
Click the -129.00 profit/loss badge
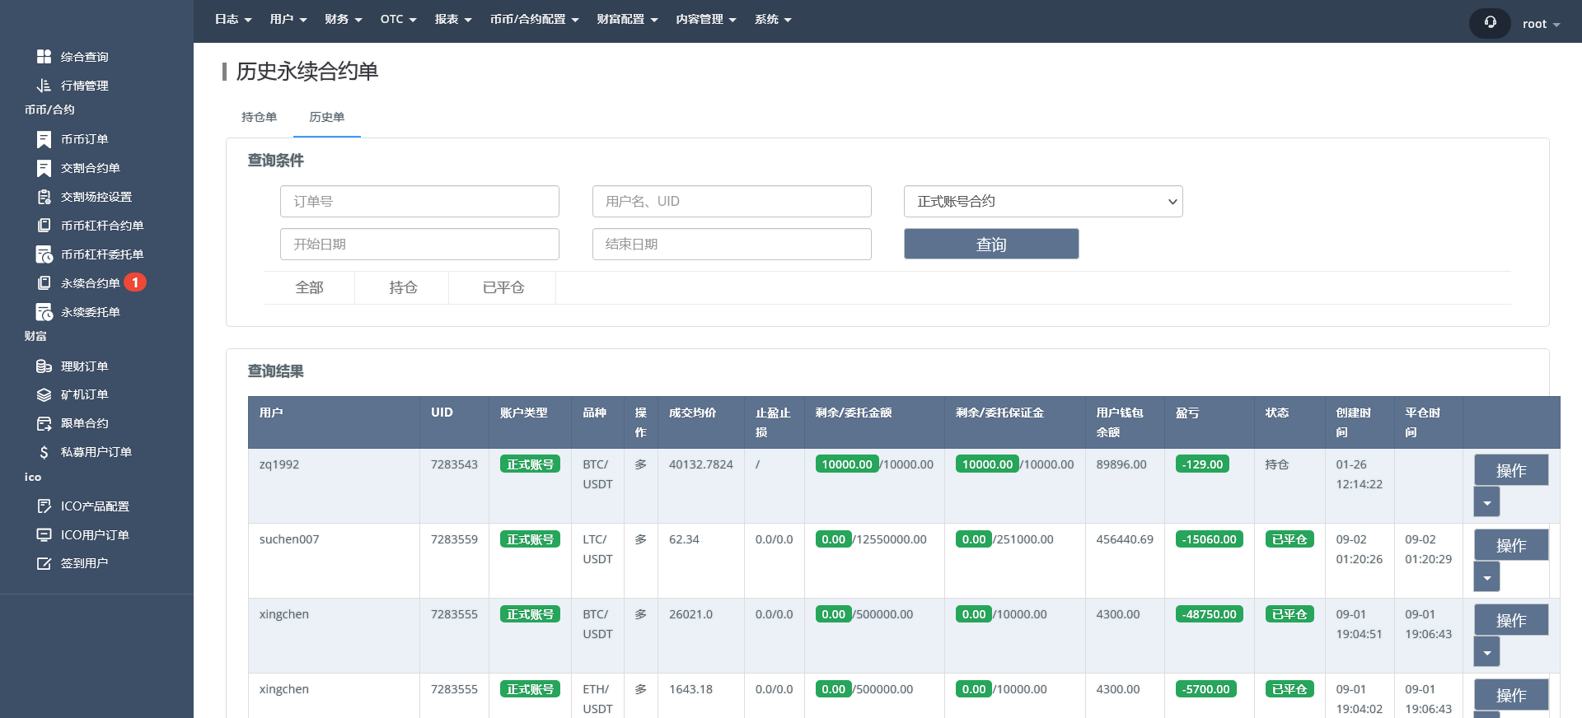click(1202, 464)
